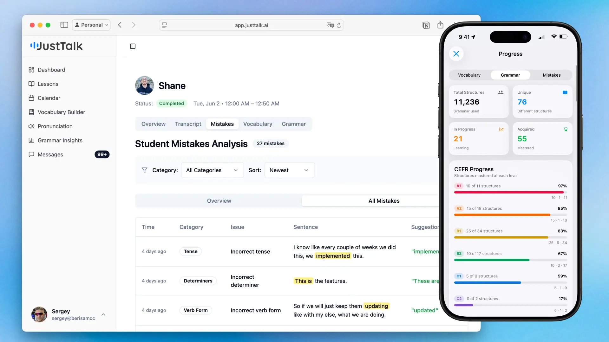609x342 pixels.
Task: Open Pronunciation speaker icon
Action: 31,126
